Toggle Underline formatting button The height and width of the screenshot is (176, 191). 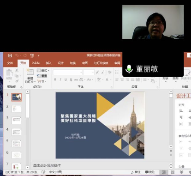tap(66, 79)
